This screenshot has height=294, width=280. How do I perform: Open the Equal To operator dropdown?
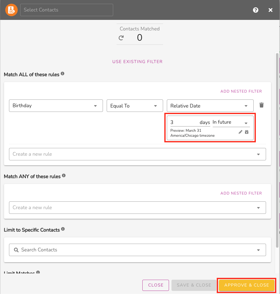tap(135, 106)
